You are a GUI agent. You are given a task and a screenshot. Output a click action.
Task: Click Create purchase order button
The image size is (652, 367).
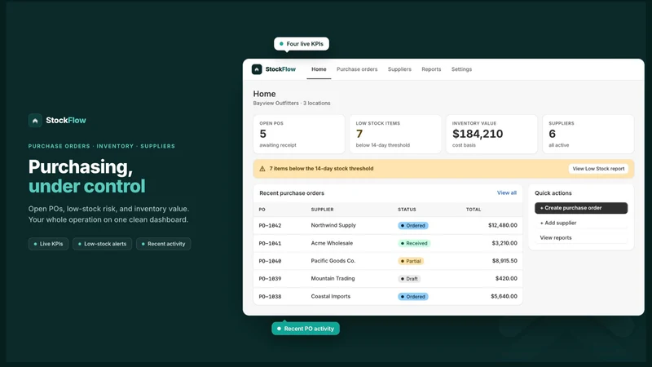tap(581, 208)
